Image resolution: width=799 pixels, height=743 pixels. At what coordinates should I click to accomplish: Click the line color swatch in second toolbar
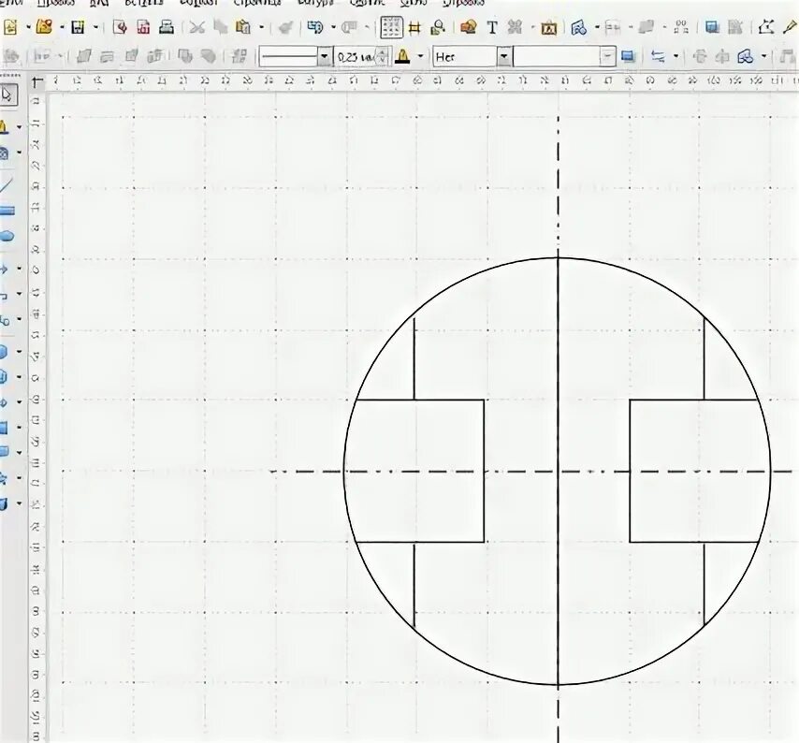point(403,56)
